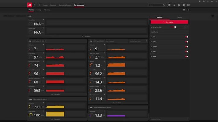Image resolution: width=218 pixels, height=122 pixels.
Task: Toggle CPU metric tracking switch
Action: [187, 52]
